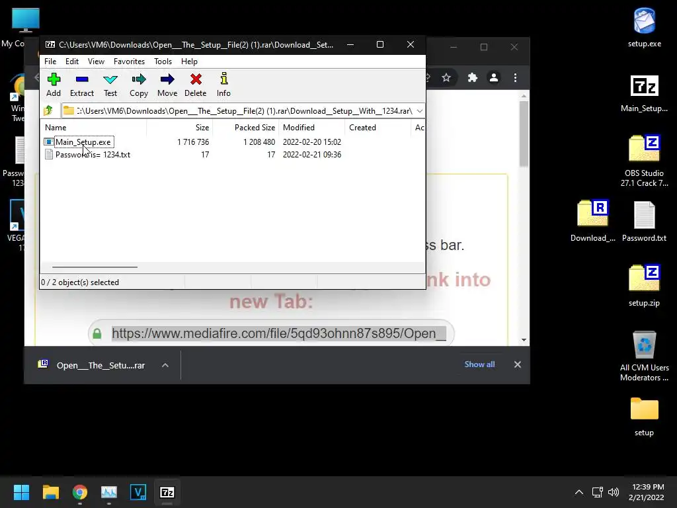Screen dimensions: 677x508
Task: Open the Favorites menu
Action: (x=129, y=62)
